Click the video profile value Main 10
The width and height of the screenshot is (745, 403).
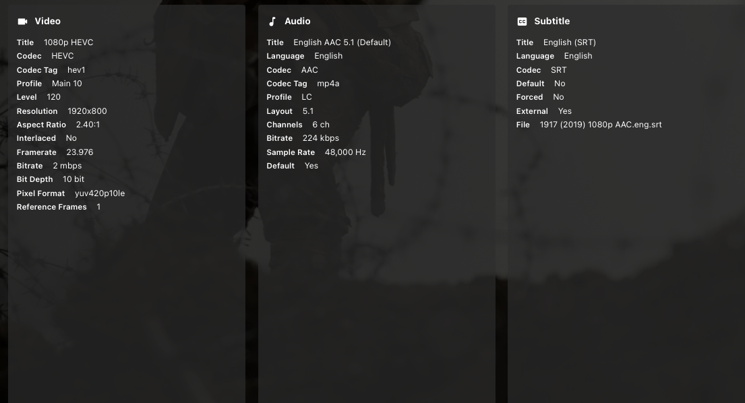67,84
